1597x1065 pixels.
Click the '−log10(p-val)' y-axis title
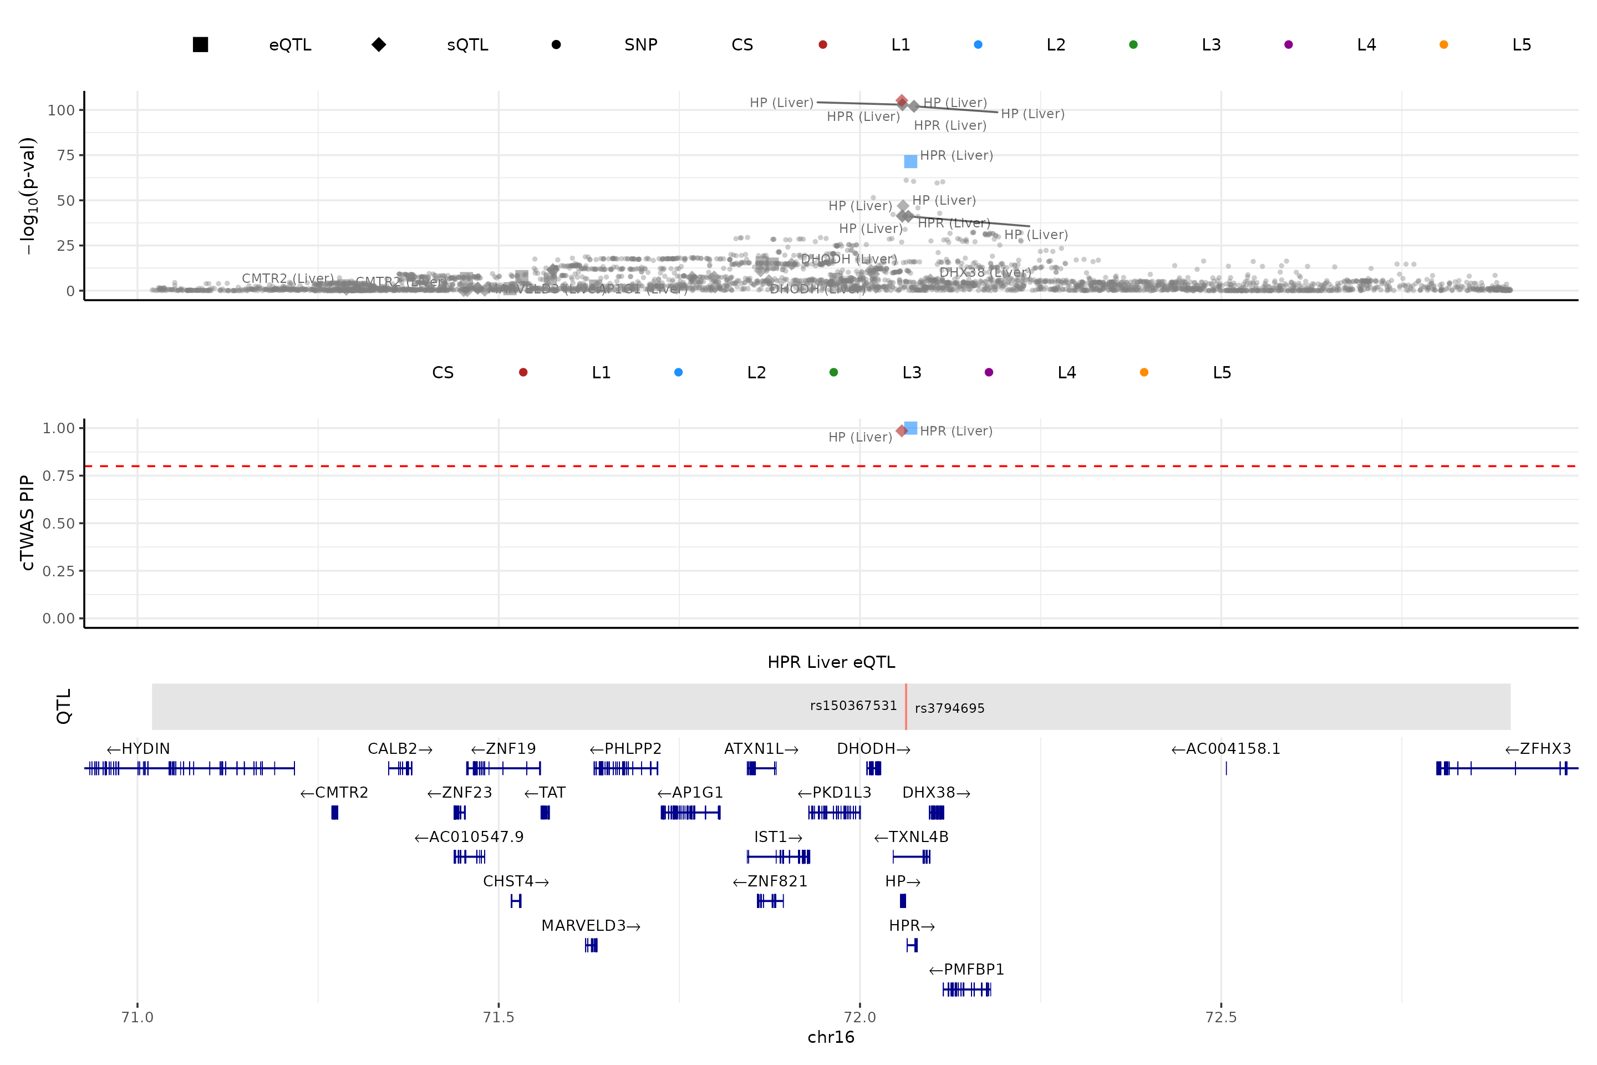click(x=28, y=196)
